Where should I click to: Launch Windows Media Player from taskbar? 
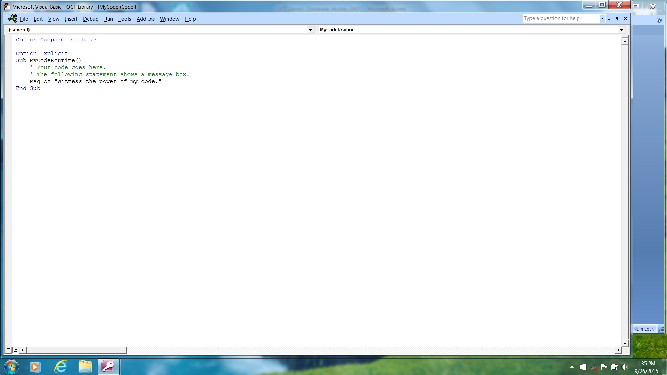click(x=35, y=367)
